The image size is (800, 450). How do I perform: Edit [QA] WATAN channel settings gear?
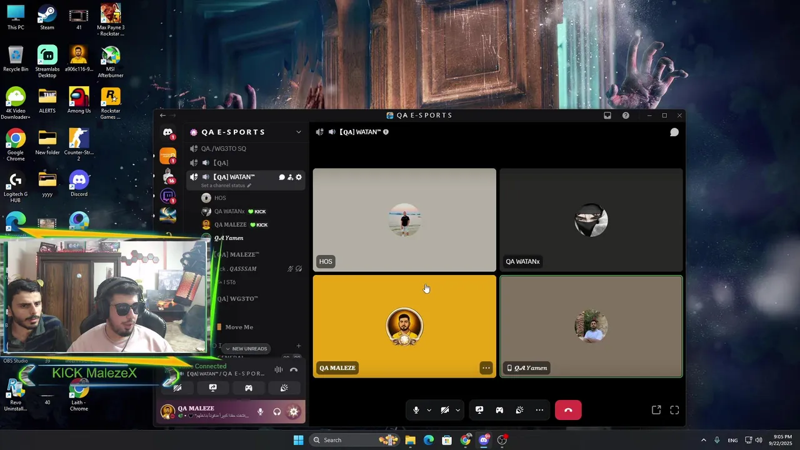(299, 177)
